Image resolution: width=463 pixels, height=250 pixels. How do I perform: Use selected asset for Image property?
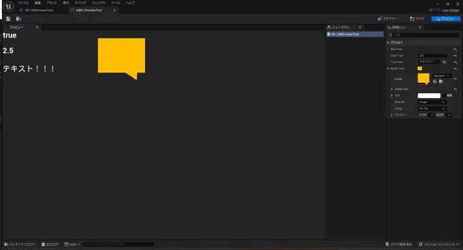pyautogui.click(x=434, y=82)
